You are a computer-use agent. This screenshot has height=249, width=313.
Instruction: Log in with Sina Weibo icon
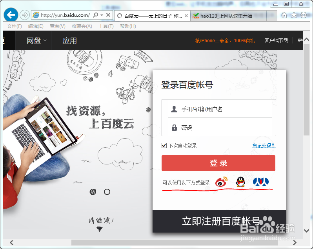point(221,182)
